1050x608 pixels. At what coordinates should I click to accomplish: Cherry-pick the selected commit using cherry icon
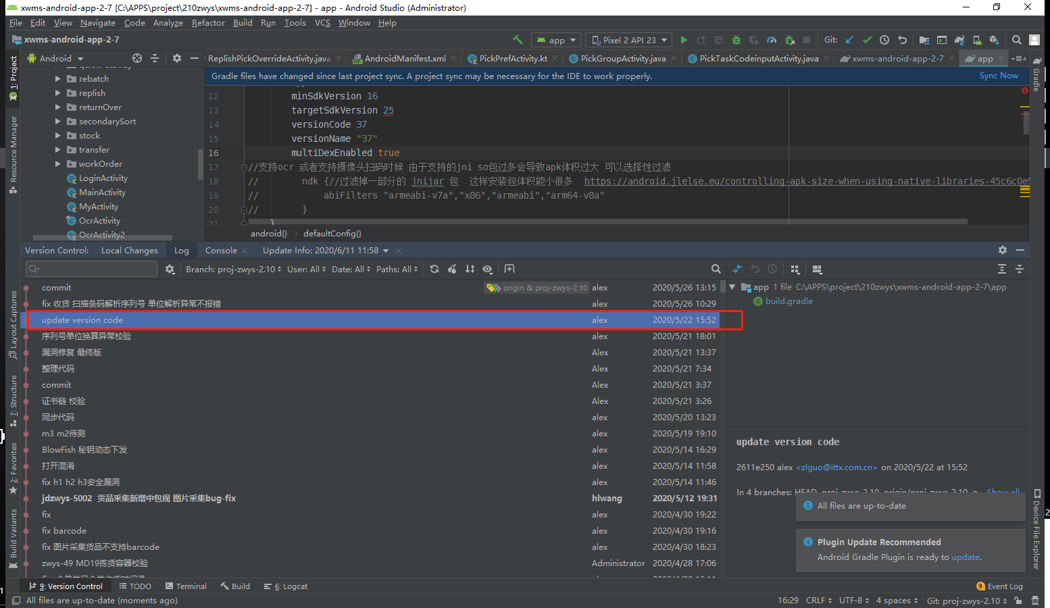tap(452, 269)
